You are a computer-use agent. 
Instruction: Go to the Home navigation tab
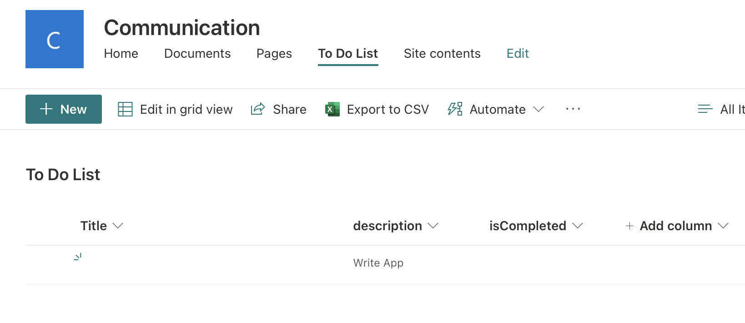coord(121,54)
